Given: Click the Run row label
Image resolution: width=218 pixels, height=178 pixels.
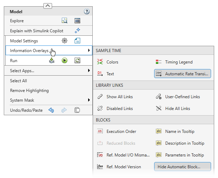Looking at the screenshot, I should coord(14,61).
